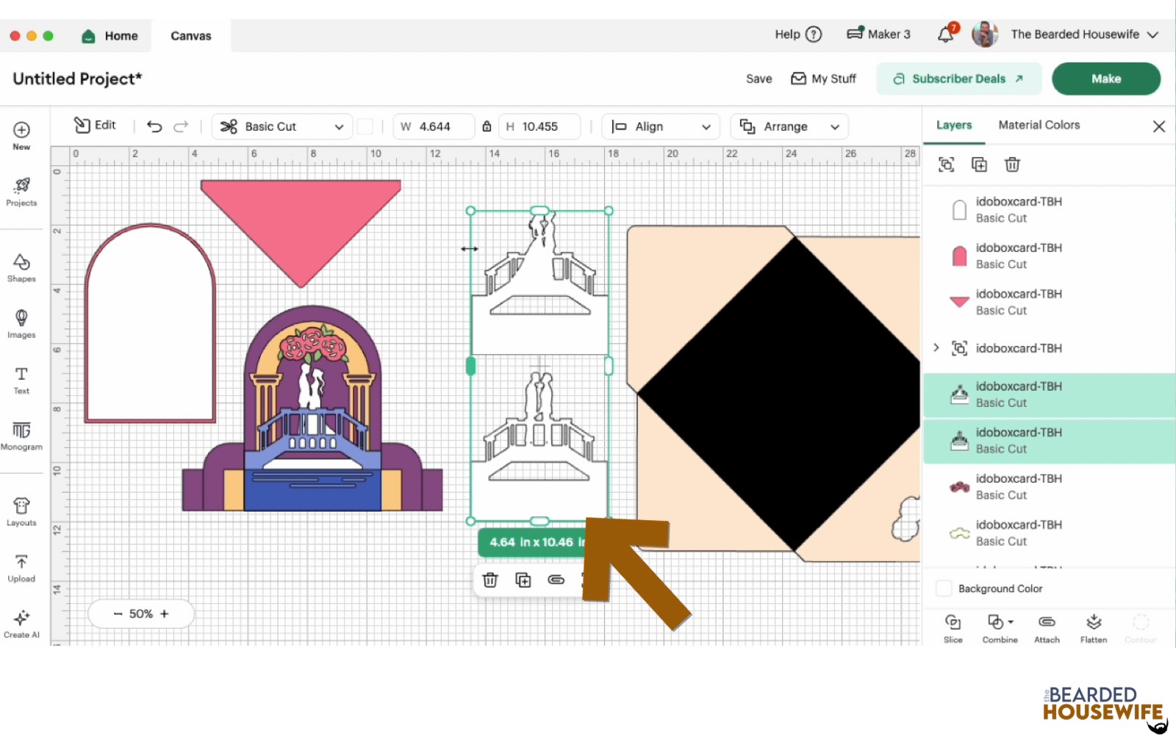The image size is (1176, 747).
Task: Click the Flatten icon in Layers panel
Action: click(x=1094, y=627)
